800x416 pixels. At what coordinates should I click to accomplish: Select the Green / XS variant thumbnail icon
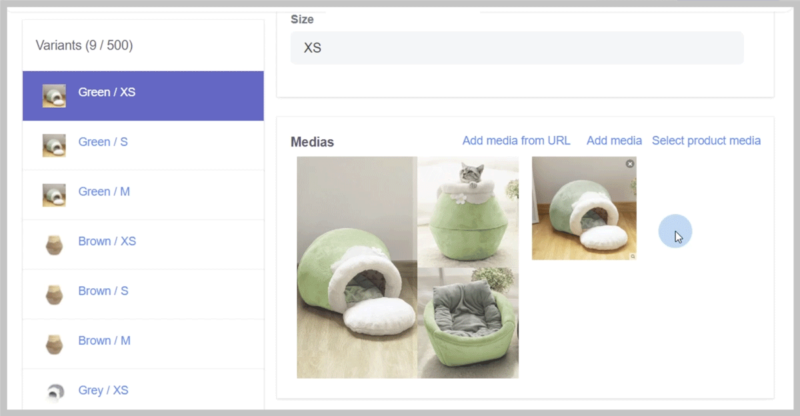[x=54, y=96]
